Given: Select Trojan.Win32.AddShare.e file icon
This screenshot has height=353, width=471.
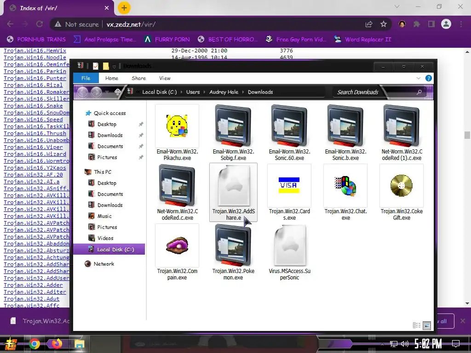Looking at the screenshot, I should [233, 186].
